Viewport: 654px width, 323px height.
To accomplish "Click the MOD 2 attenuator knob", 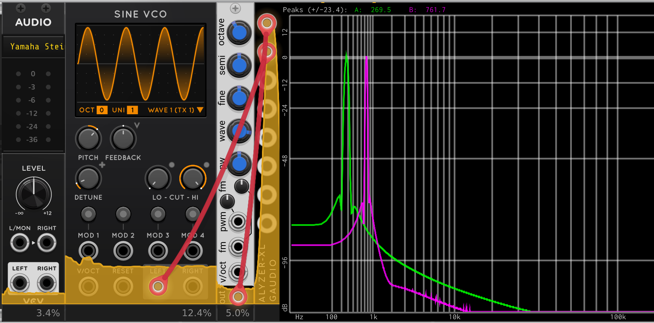I will 123,213.
